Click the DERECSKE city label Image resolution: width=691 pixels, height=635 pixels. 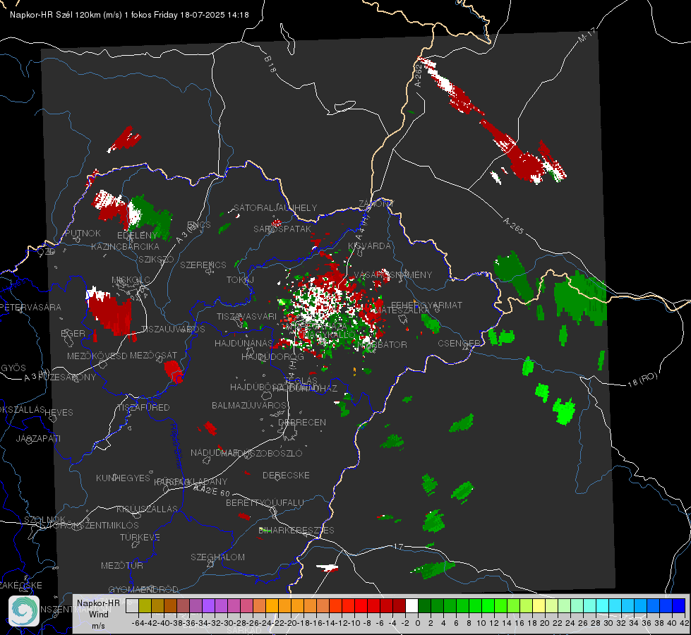(286, 475)
